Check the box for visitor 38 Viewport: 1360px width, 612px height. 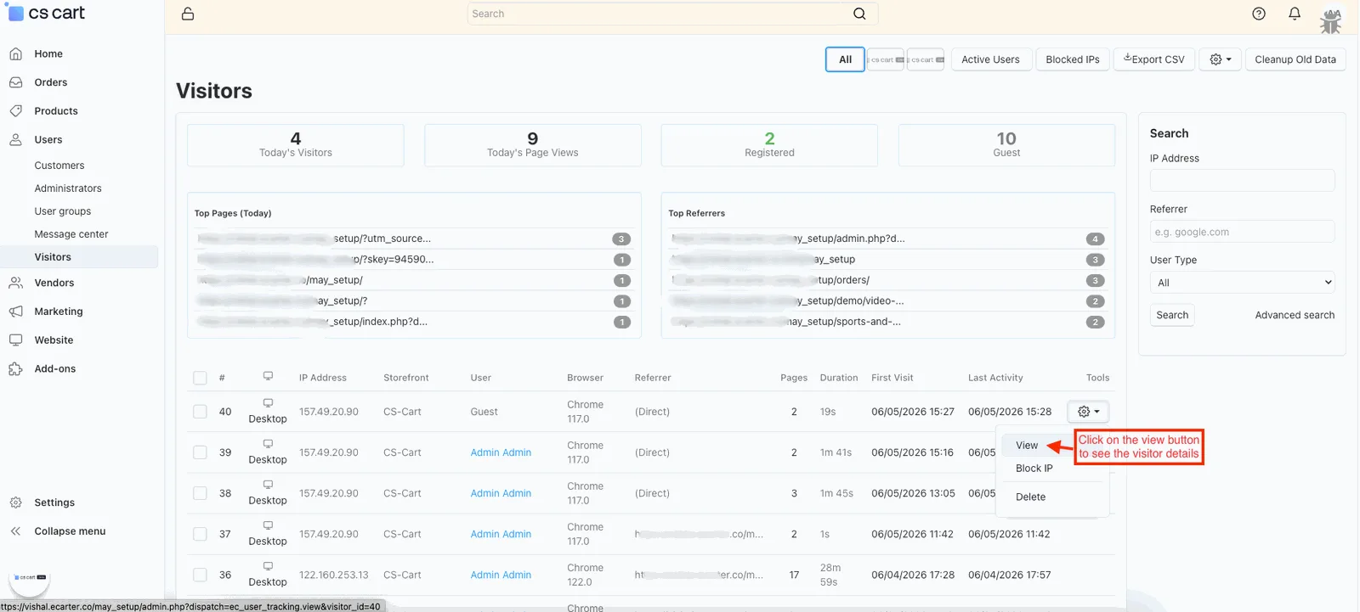click(200, 493)
